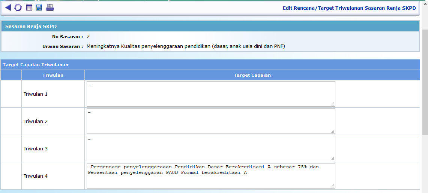Focus the Triwulan 1 target text area
The width and height of the screenshot is (428, 193).
pos(210,94)
